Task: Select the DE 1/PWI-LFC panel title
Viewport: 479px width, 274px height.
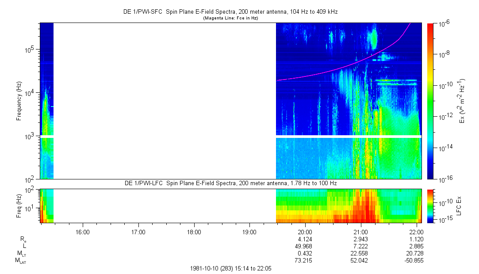Action: [x=230, y=183]
